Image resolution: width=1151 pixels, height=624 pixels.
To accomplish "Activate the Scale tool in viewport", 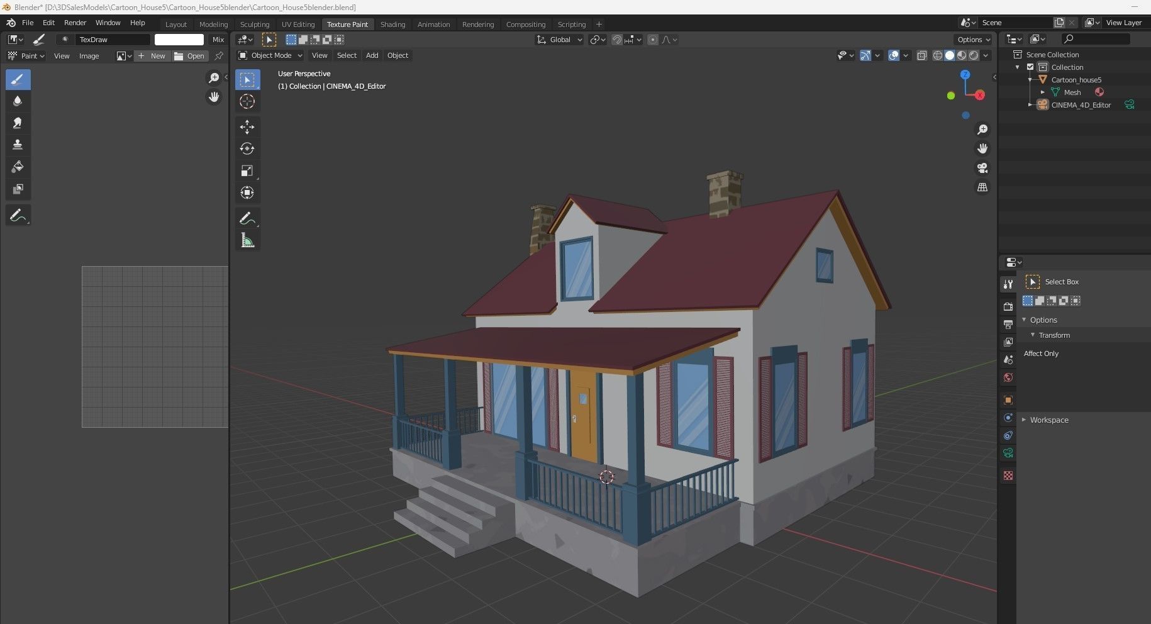I will click(x=247, y=171).
